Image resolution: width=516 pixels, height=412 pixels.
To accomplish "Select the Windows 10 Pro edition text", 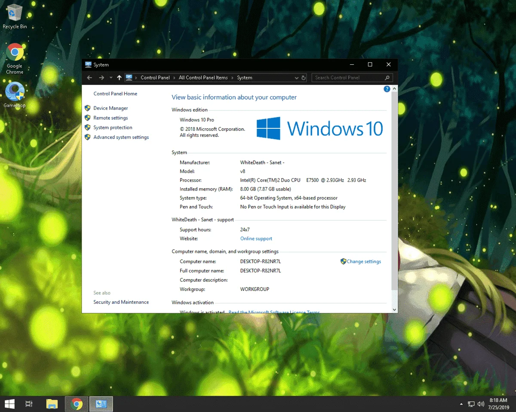I will click(x=197, y=120).
